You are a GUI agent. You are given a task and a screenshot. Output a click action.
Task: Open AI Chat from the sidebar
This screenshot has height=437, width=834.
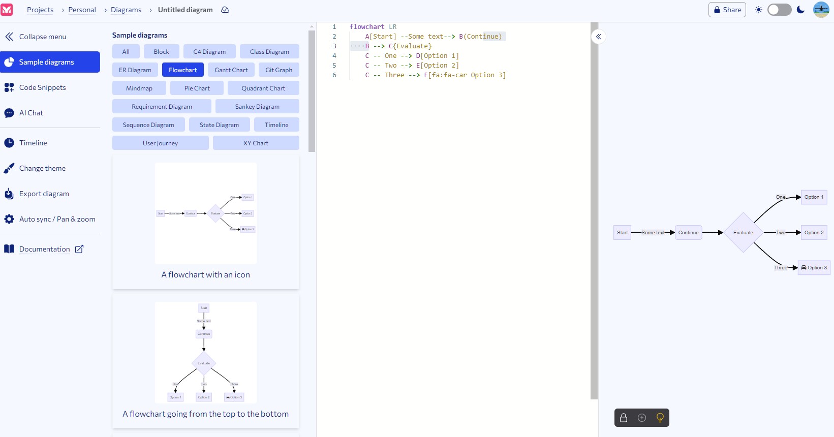pos(31,113)
